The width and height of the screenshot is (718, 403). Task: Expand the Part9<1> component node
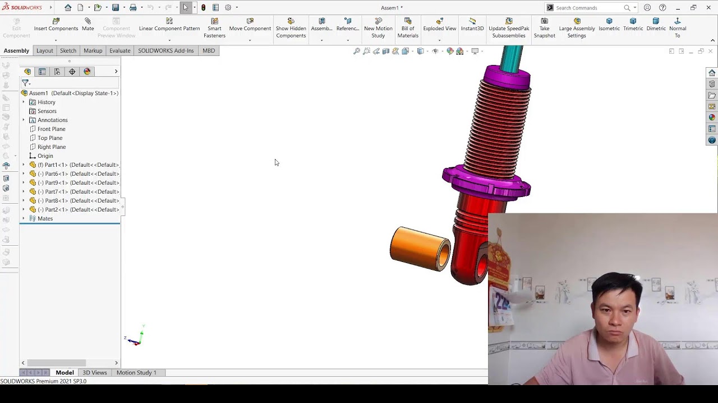click(x=24, y=182)
